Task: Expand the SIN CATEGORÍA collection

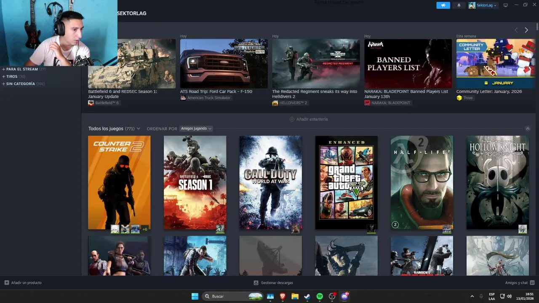Action: tap(23, 84)
